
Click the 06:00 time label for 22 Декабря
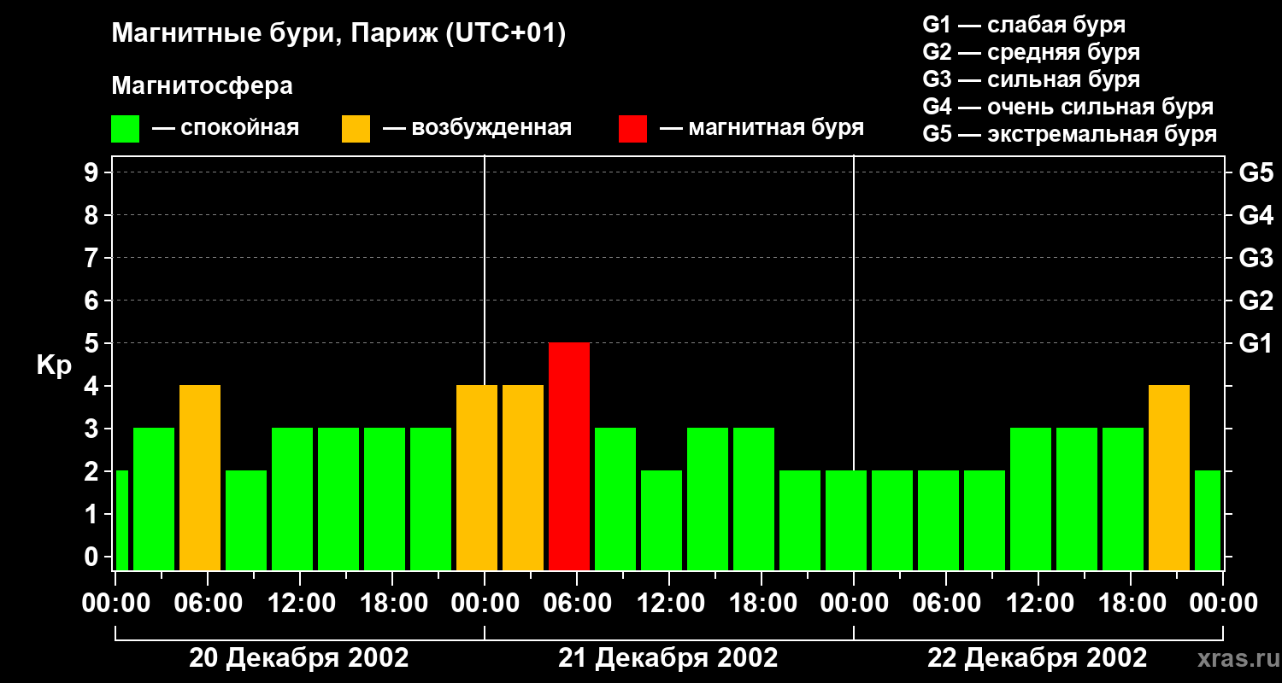tap(945, 603)
